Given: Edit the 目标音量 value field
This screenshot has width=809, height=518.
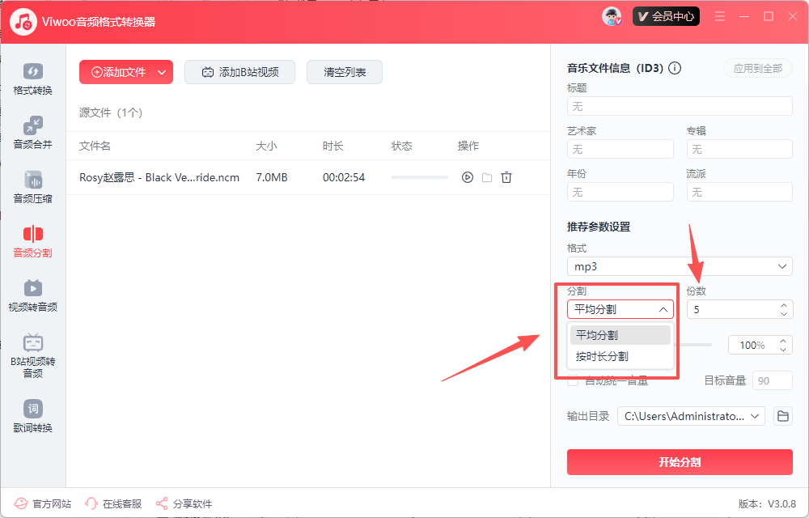Looking at the screenshot, I should [x=772, y=380].
